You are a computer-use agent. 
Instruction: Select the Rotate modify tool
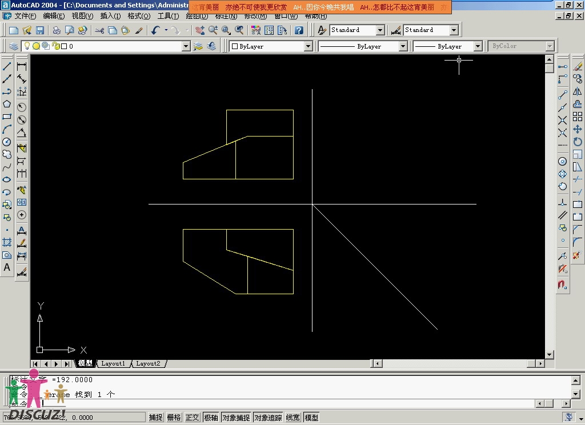click(x=578, y=142)
